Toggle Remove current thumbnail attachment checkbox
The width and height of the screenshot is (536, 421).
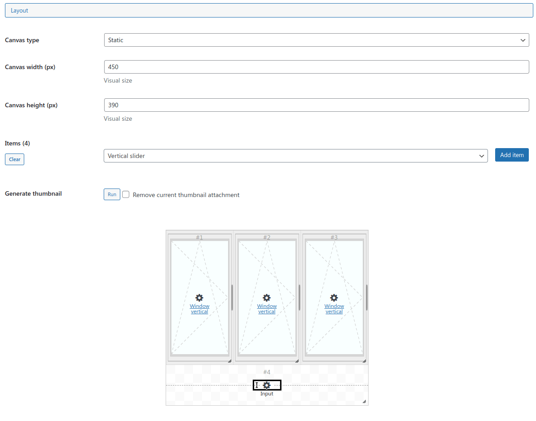(x=126, y=194)
